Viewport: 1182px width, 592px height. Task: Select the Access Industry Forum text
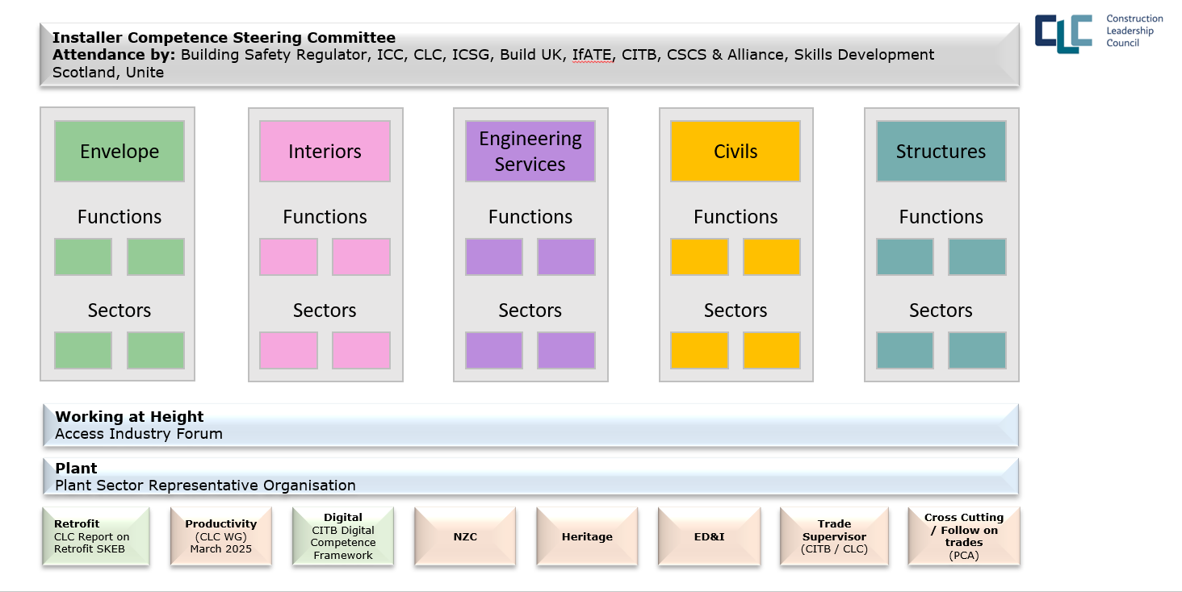tap(139, 434)
